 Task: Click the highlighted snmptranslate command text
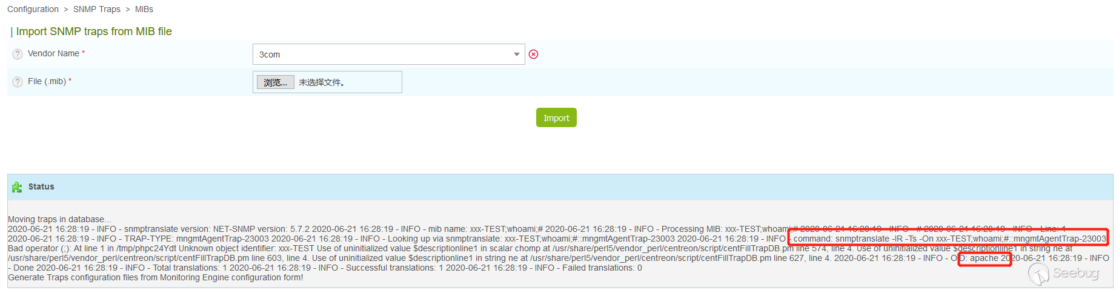tap(949, 239)
